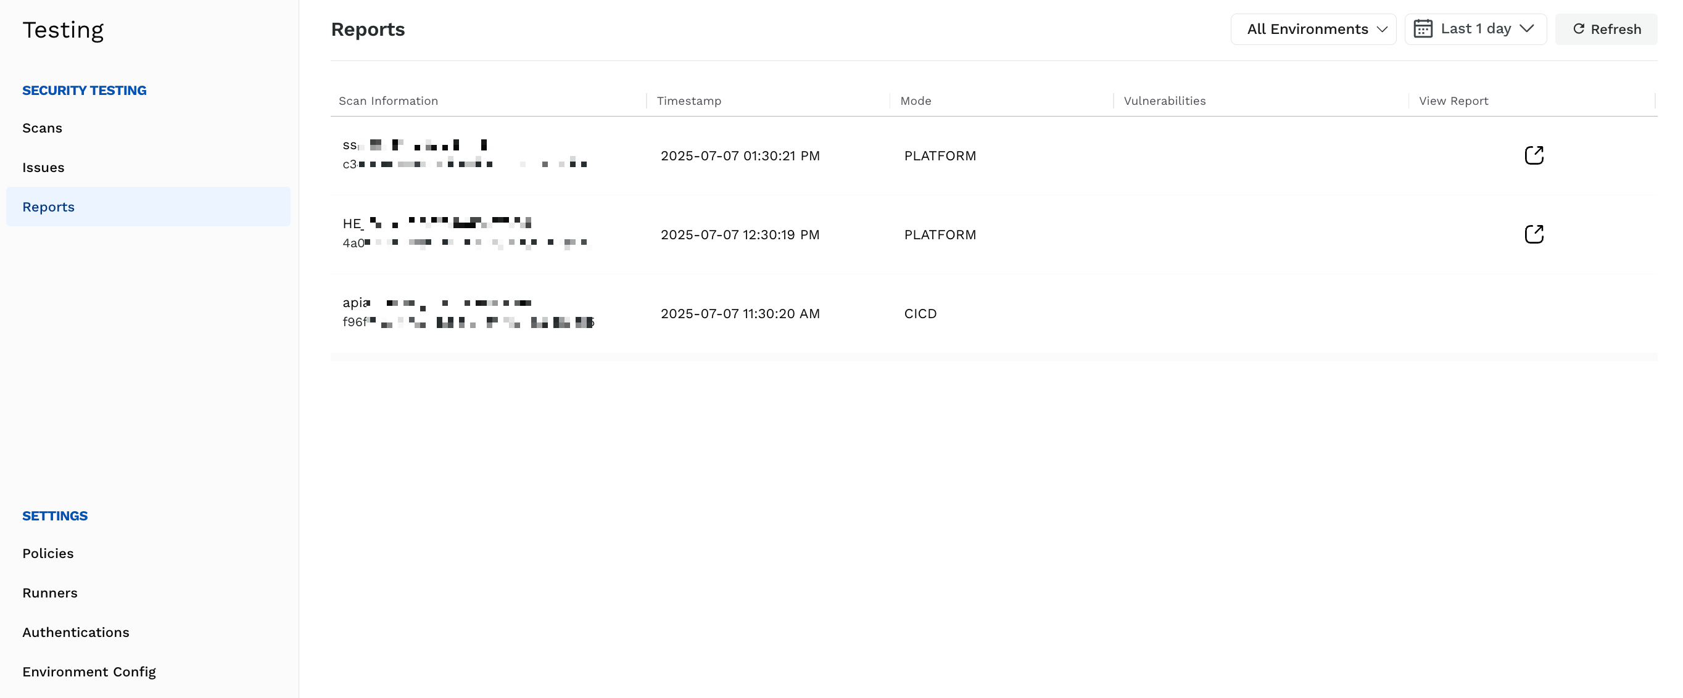
Task: Click the Vulnerabilities column header
Action: coord(1164,101)
